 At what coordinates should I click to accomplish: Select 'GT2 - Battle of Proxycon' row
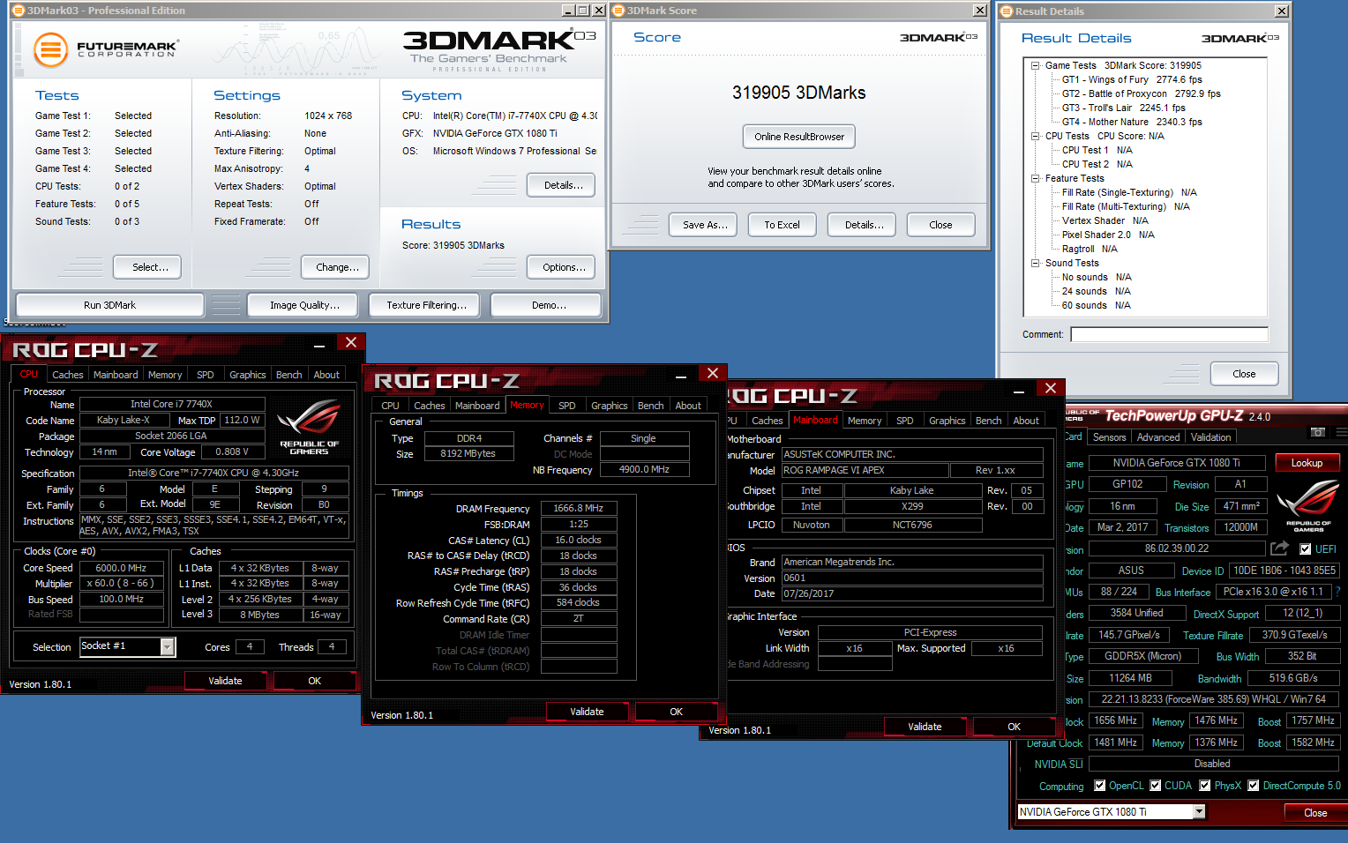pyautogui.click(x=1141, y=93)
